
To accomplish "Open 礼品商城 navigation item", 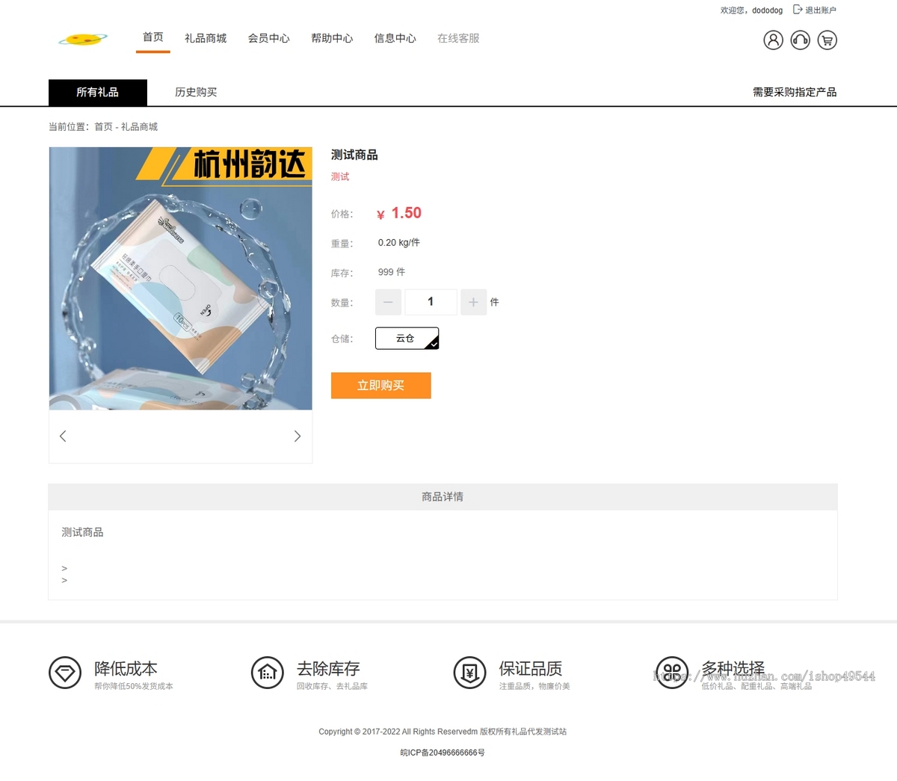I will pos(206,38).
